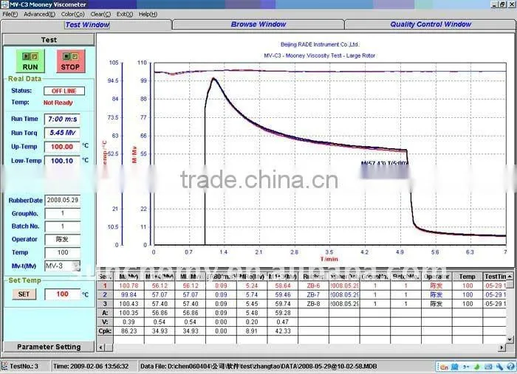Click the Run Time 7:00 m:s field
Screen dimensions: 517x374
pyautogui.click(x=62, y=120)
